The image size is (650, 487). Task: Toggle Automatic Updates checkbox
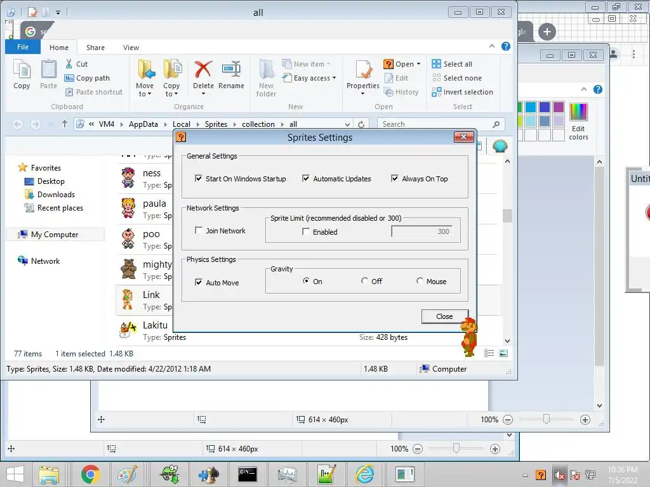click(306, 178)
